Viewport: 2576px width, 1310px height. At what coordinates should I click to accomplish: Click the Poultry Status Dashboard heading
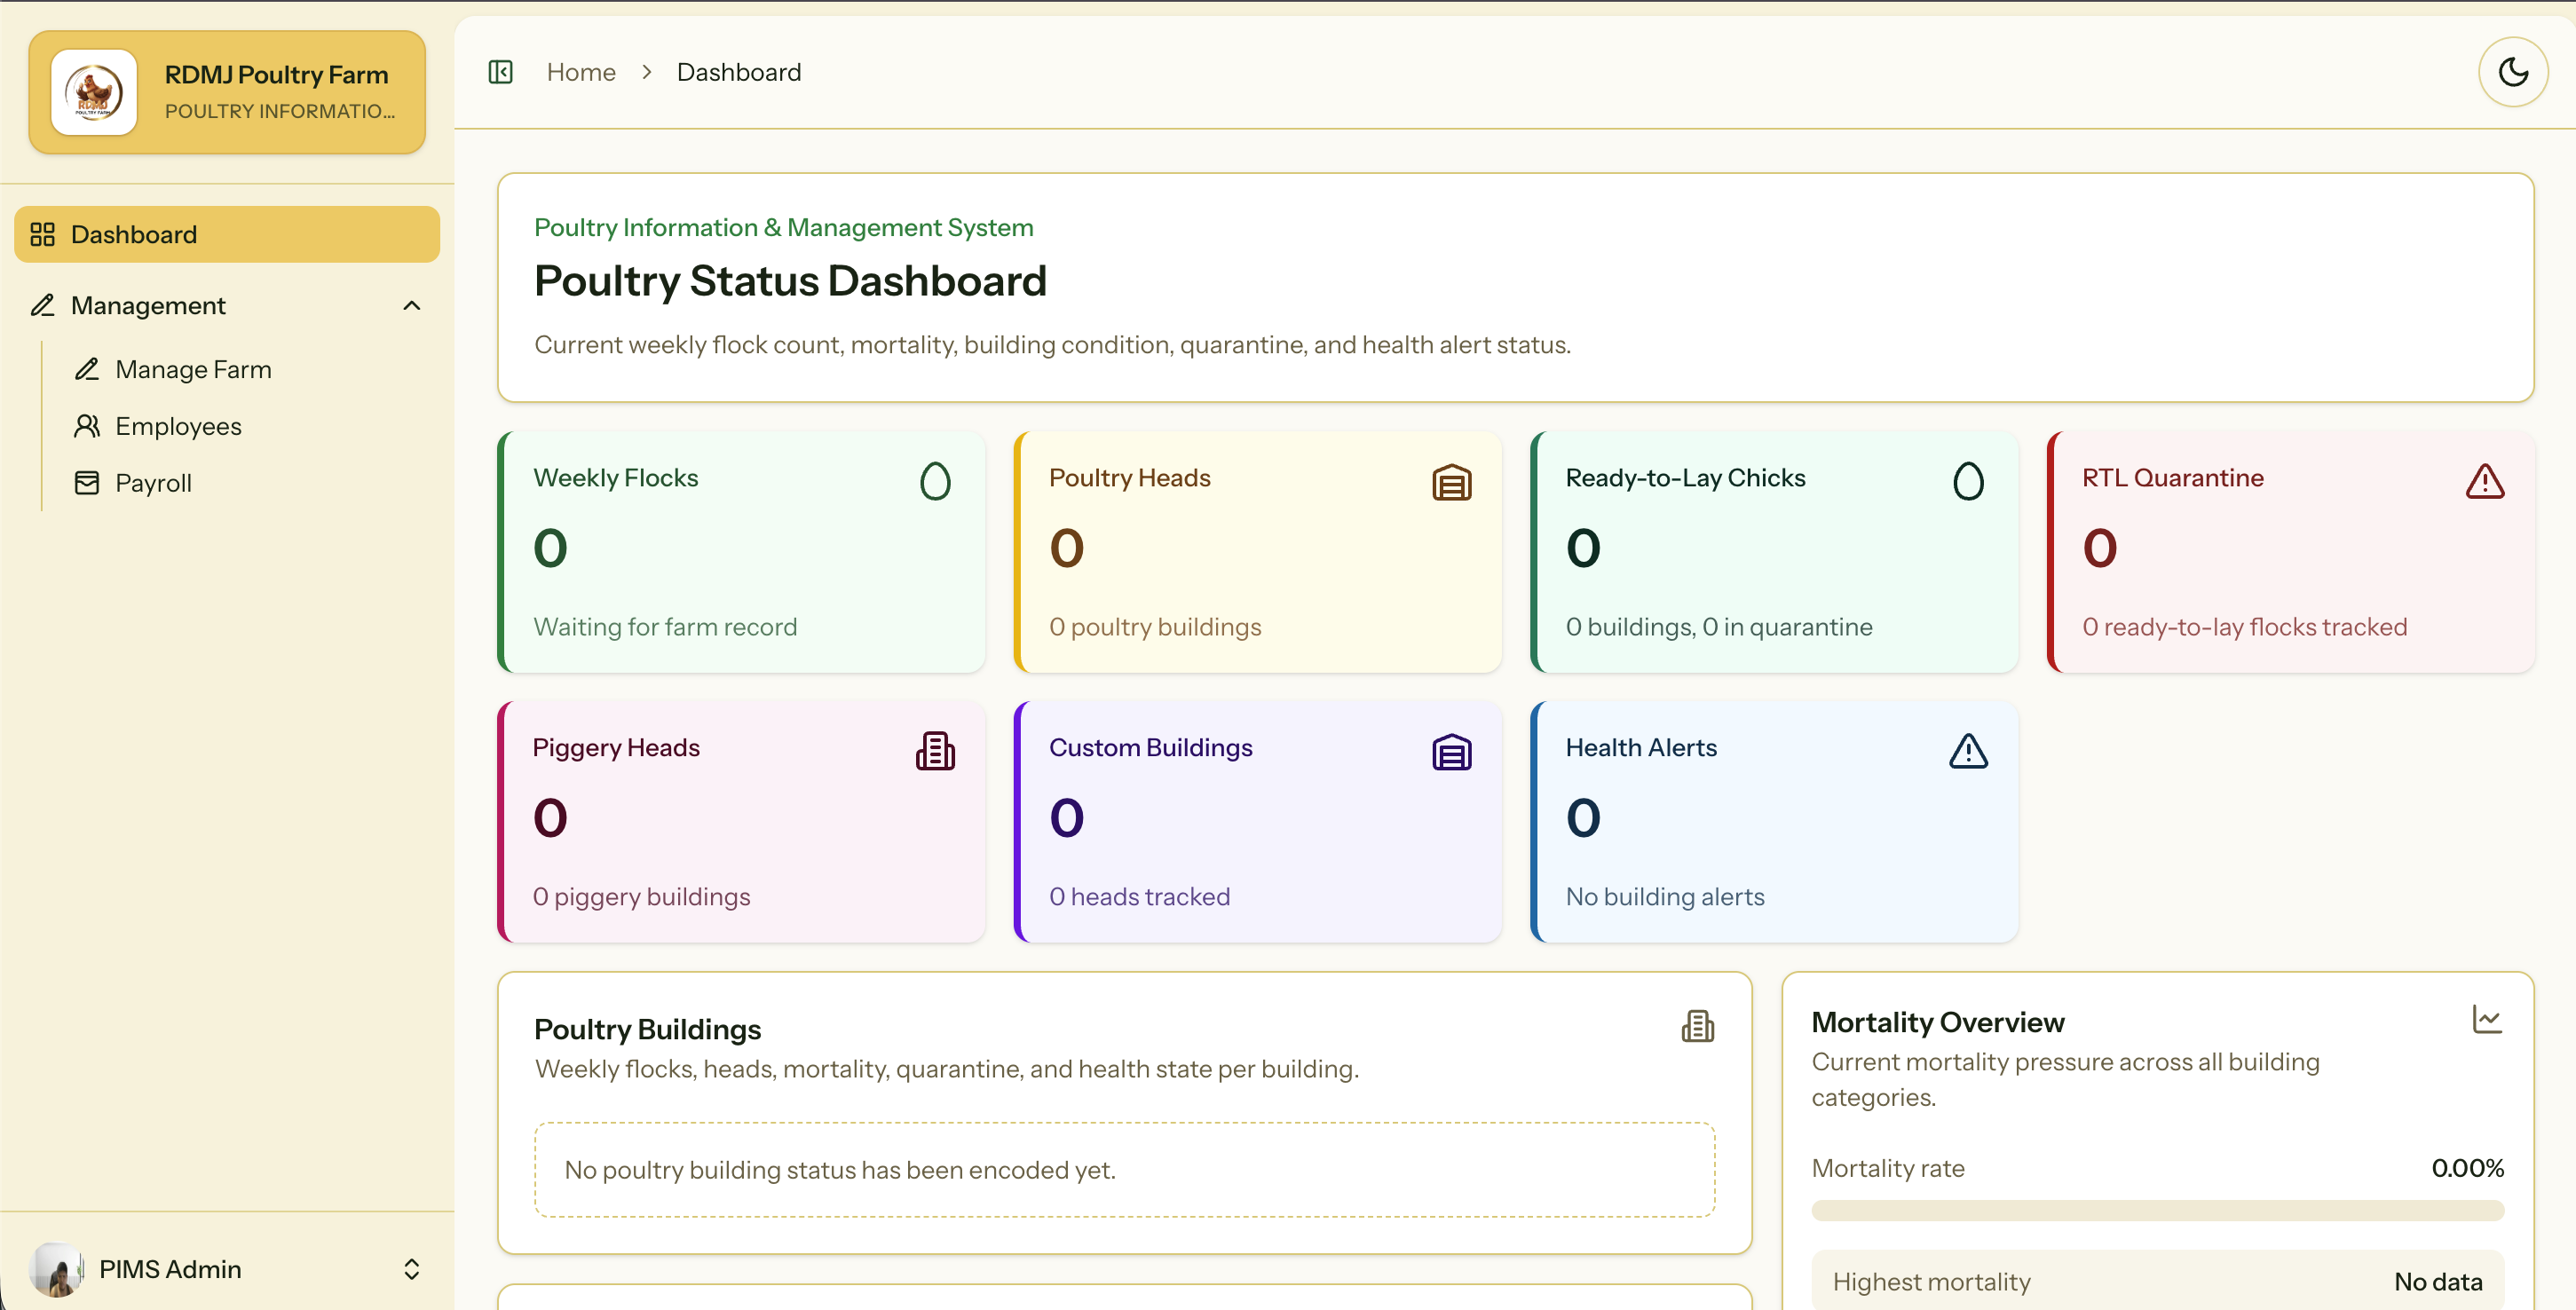790,281
